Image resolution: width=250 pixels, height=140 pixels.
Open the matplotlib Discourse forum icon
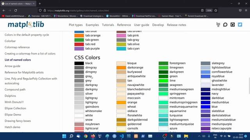(225, 24)
